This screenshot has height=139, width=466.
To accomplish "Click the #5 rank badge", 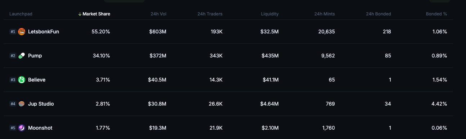I will pos(13,128).
